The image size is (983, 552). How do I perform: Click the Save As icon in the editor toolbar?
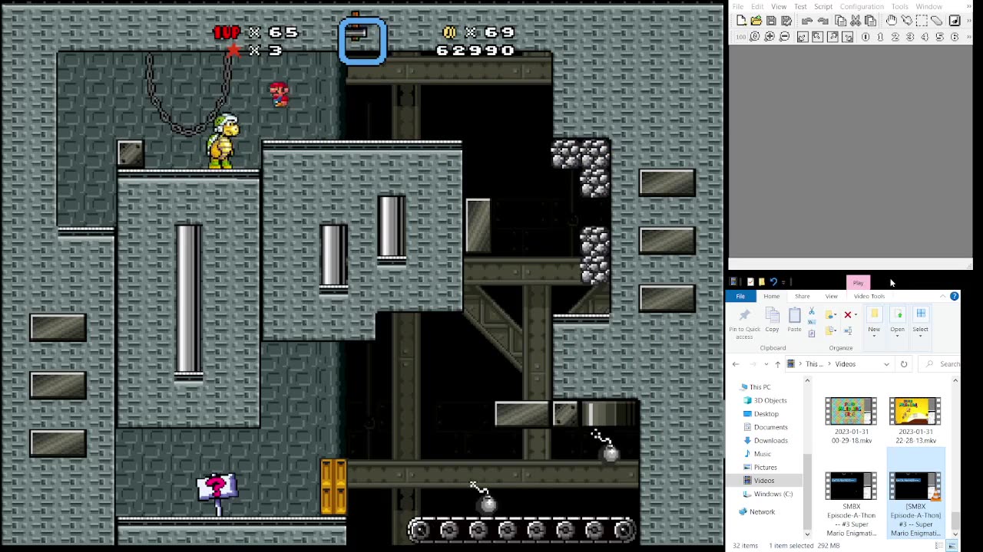click(786, 21)
